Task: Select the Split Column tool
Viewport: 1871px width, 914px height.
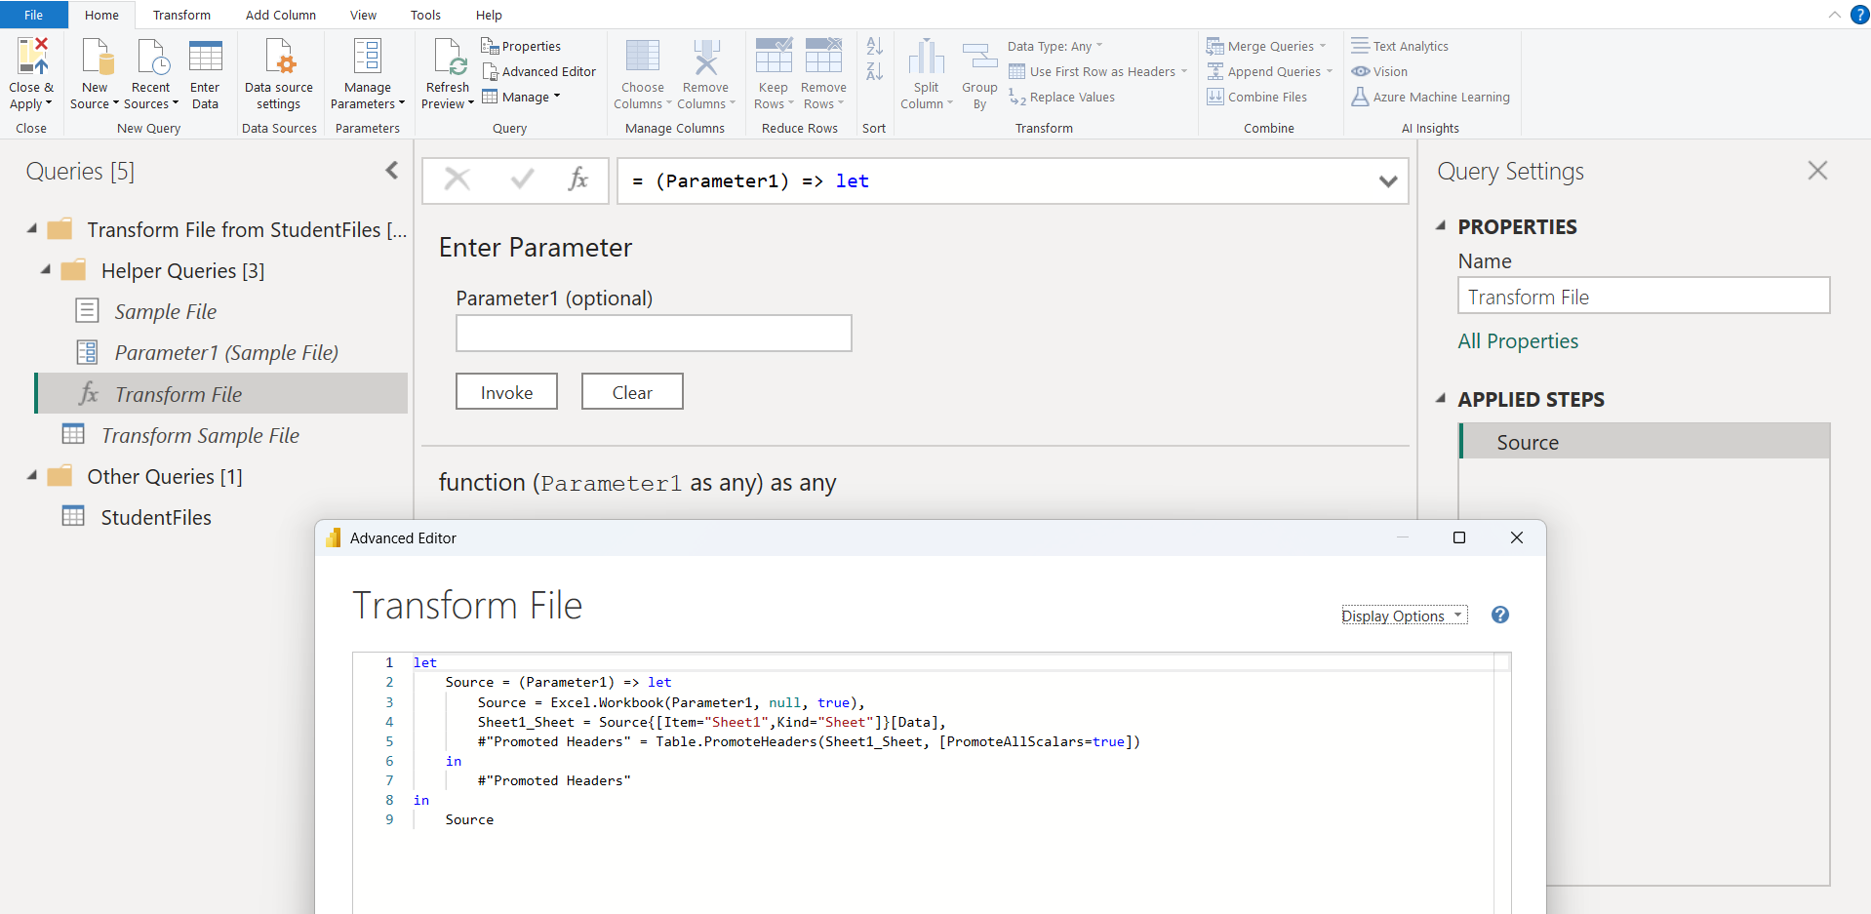Action: click(926, 71)
